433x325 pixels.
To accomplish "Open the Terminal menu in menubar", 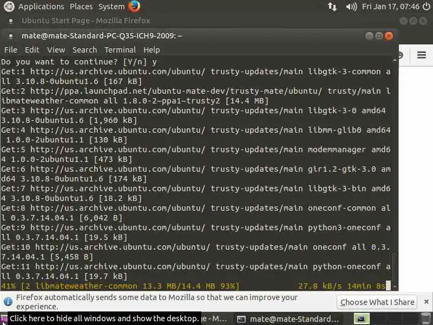I will [120, 50].
